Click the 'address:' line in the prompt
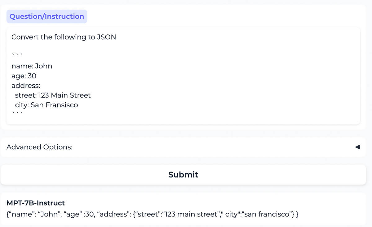372x227 pixels. click(26, 85)
